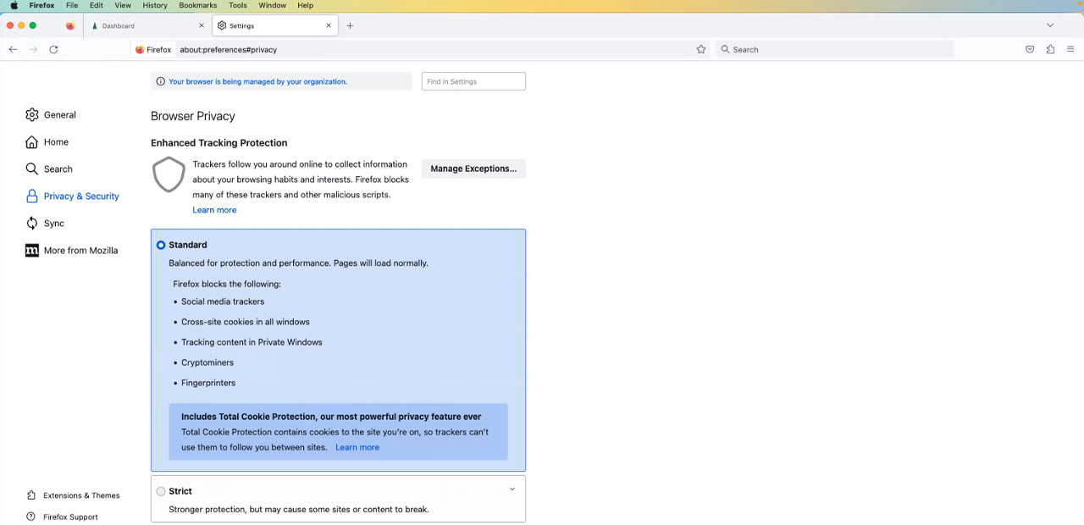Open the Tools menu
The image size is (1084, 525).
(x=238, y=5)
